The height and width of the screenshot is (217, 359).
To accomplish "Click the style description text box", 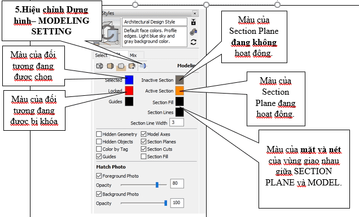I will pyautogui.click(x=155, y=37).
